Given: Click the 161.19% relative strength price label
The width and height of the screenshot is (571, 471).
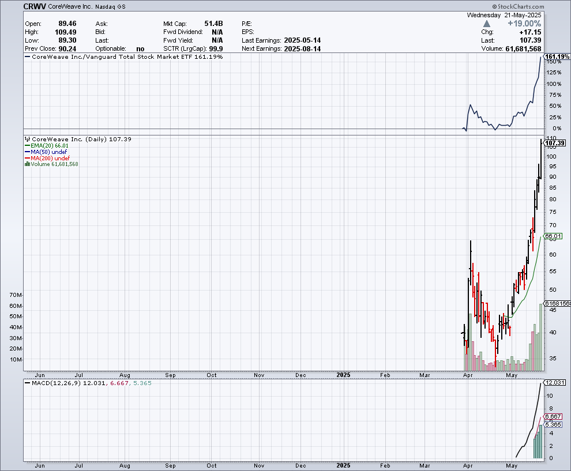Looking at the screenshot, I should click(x=557, y=56).
